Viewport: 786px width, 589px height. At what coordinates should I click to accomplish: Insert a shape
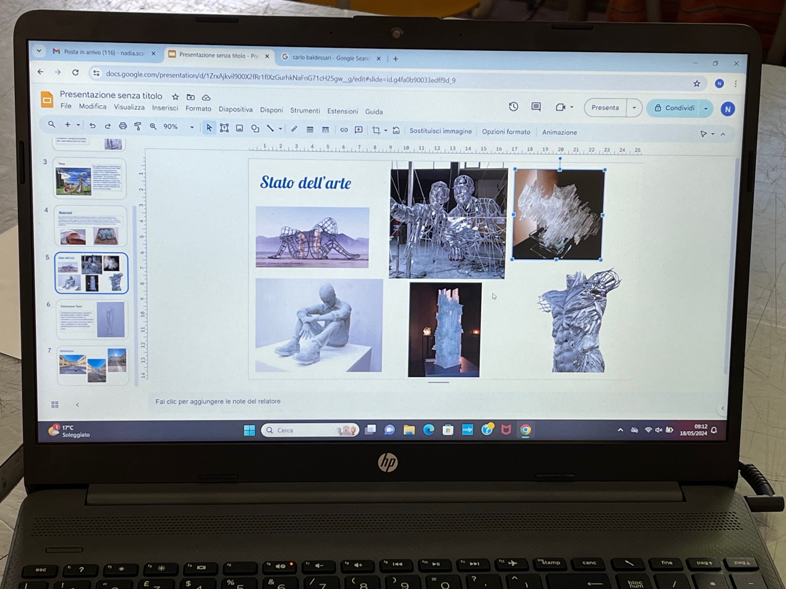(x=255, y=129)
